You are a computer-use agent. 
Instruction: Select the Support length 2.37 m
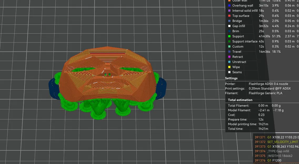290,36
